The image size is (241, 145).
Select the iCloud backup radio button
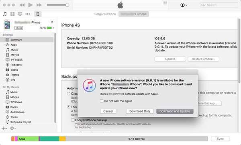pos(69,94)
